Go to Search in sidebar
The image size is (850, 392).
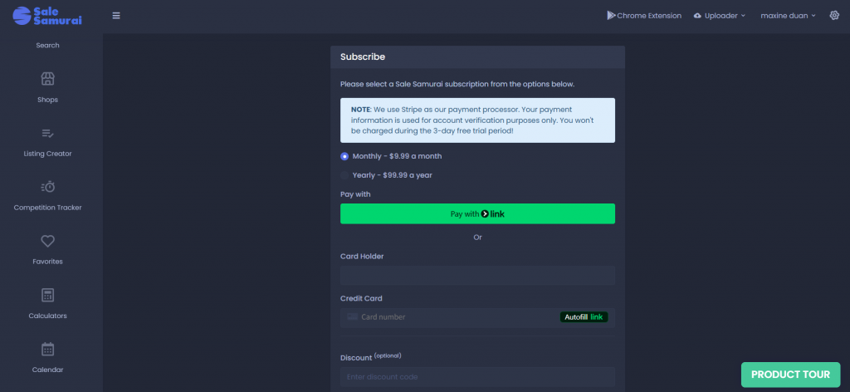47,46
